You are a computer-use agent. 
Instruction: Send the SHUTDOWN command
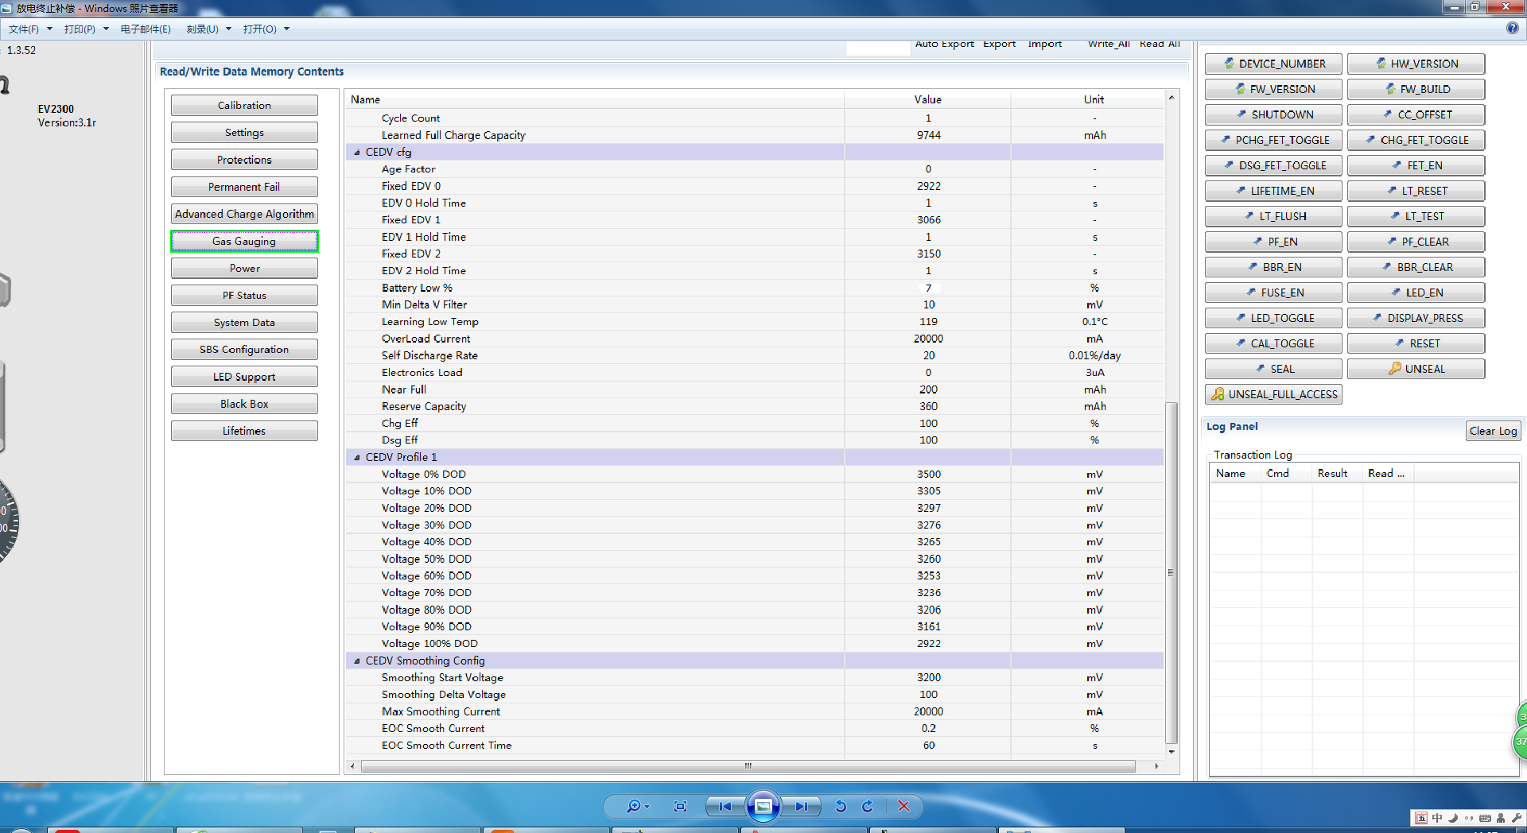[1273, 114]
